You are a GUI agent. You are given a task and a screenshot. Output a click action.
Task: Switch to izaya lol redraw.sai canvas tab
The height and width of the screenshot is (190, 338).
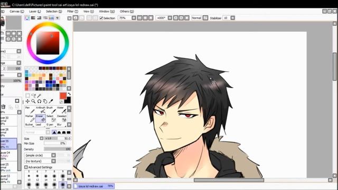coord(94,186)
